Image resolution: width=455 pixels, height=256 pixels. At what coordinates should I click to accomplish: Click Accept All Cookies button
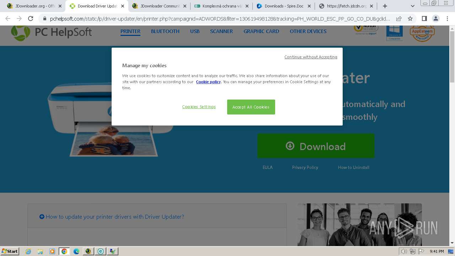tap(251, 107)
